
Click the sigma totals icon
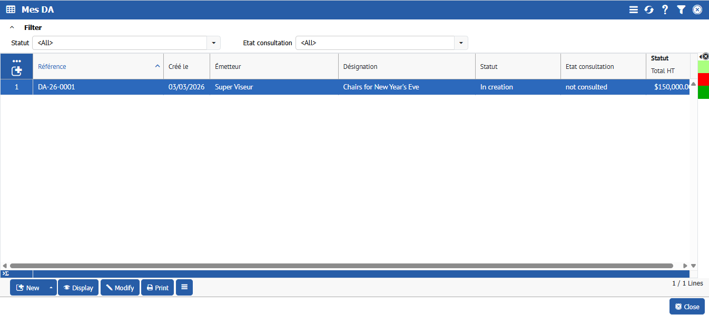[x=5, y=273]
